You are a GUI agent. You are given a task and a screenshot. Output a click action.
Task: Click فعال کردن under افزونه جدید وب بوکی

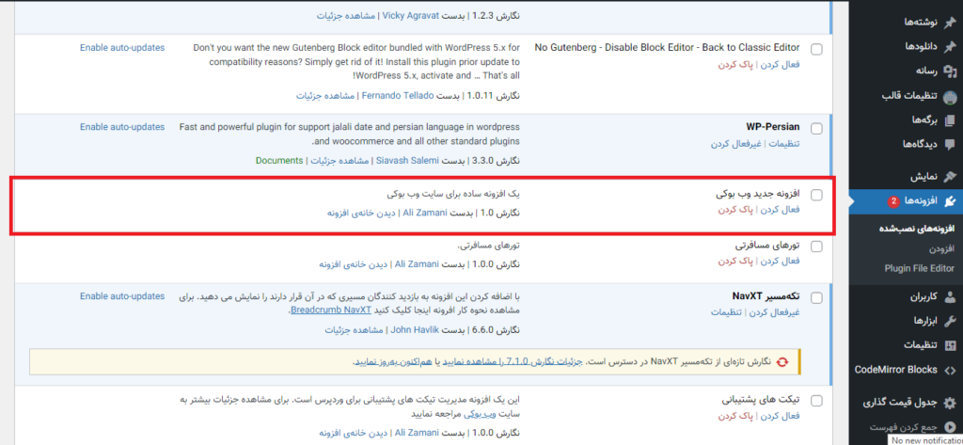tap(780, 210)
